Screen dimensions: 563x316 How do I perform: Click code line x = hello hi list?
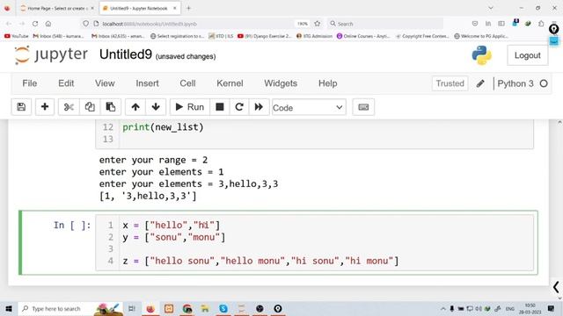(x=172, y=225)
